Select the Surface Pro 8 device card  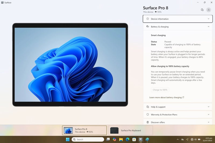coord(84,130)
